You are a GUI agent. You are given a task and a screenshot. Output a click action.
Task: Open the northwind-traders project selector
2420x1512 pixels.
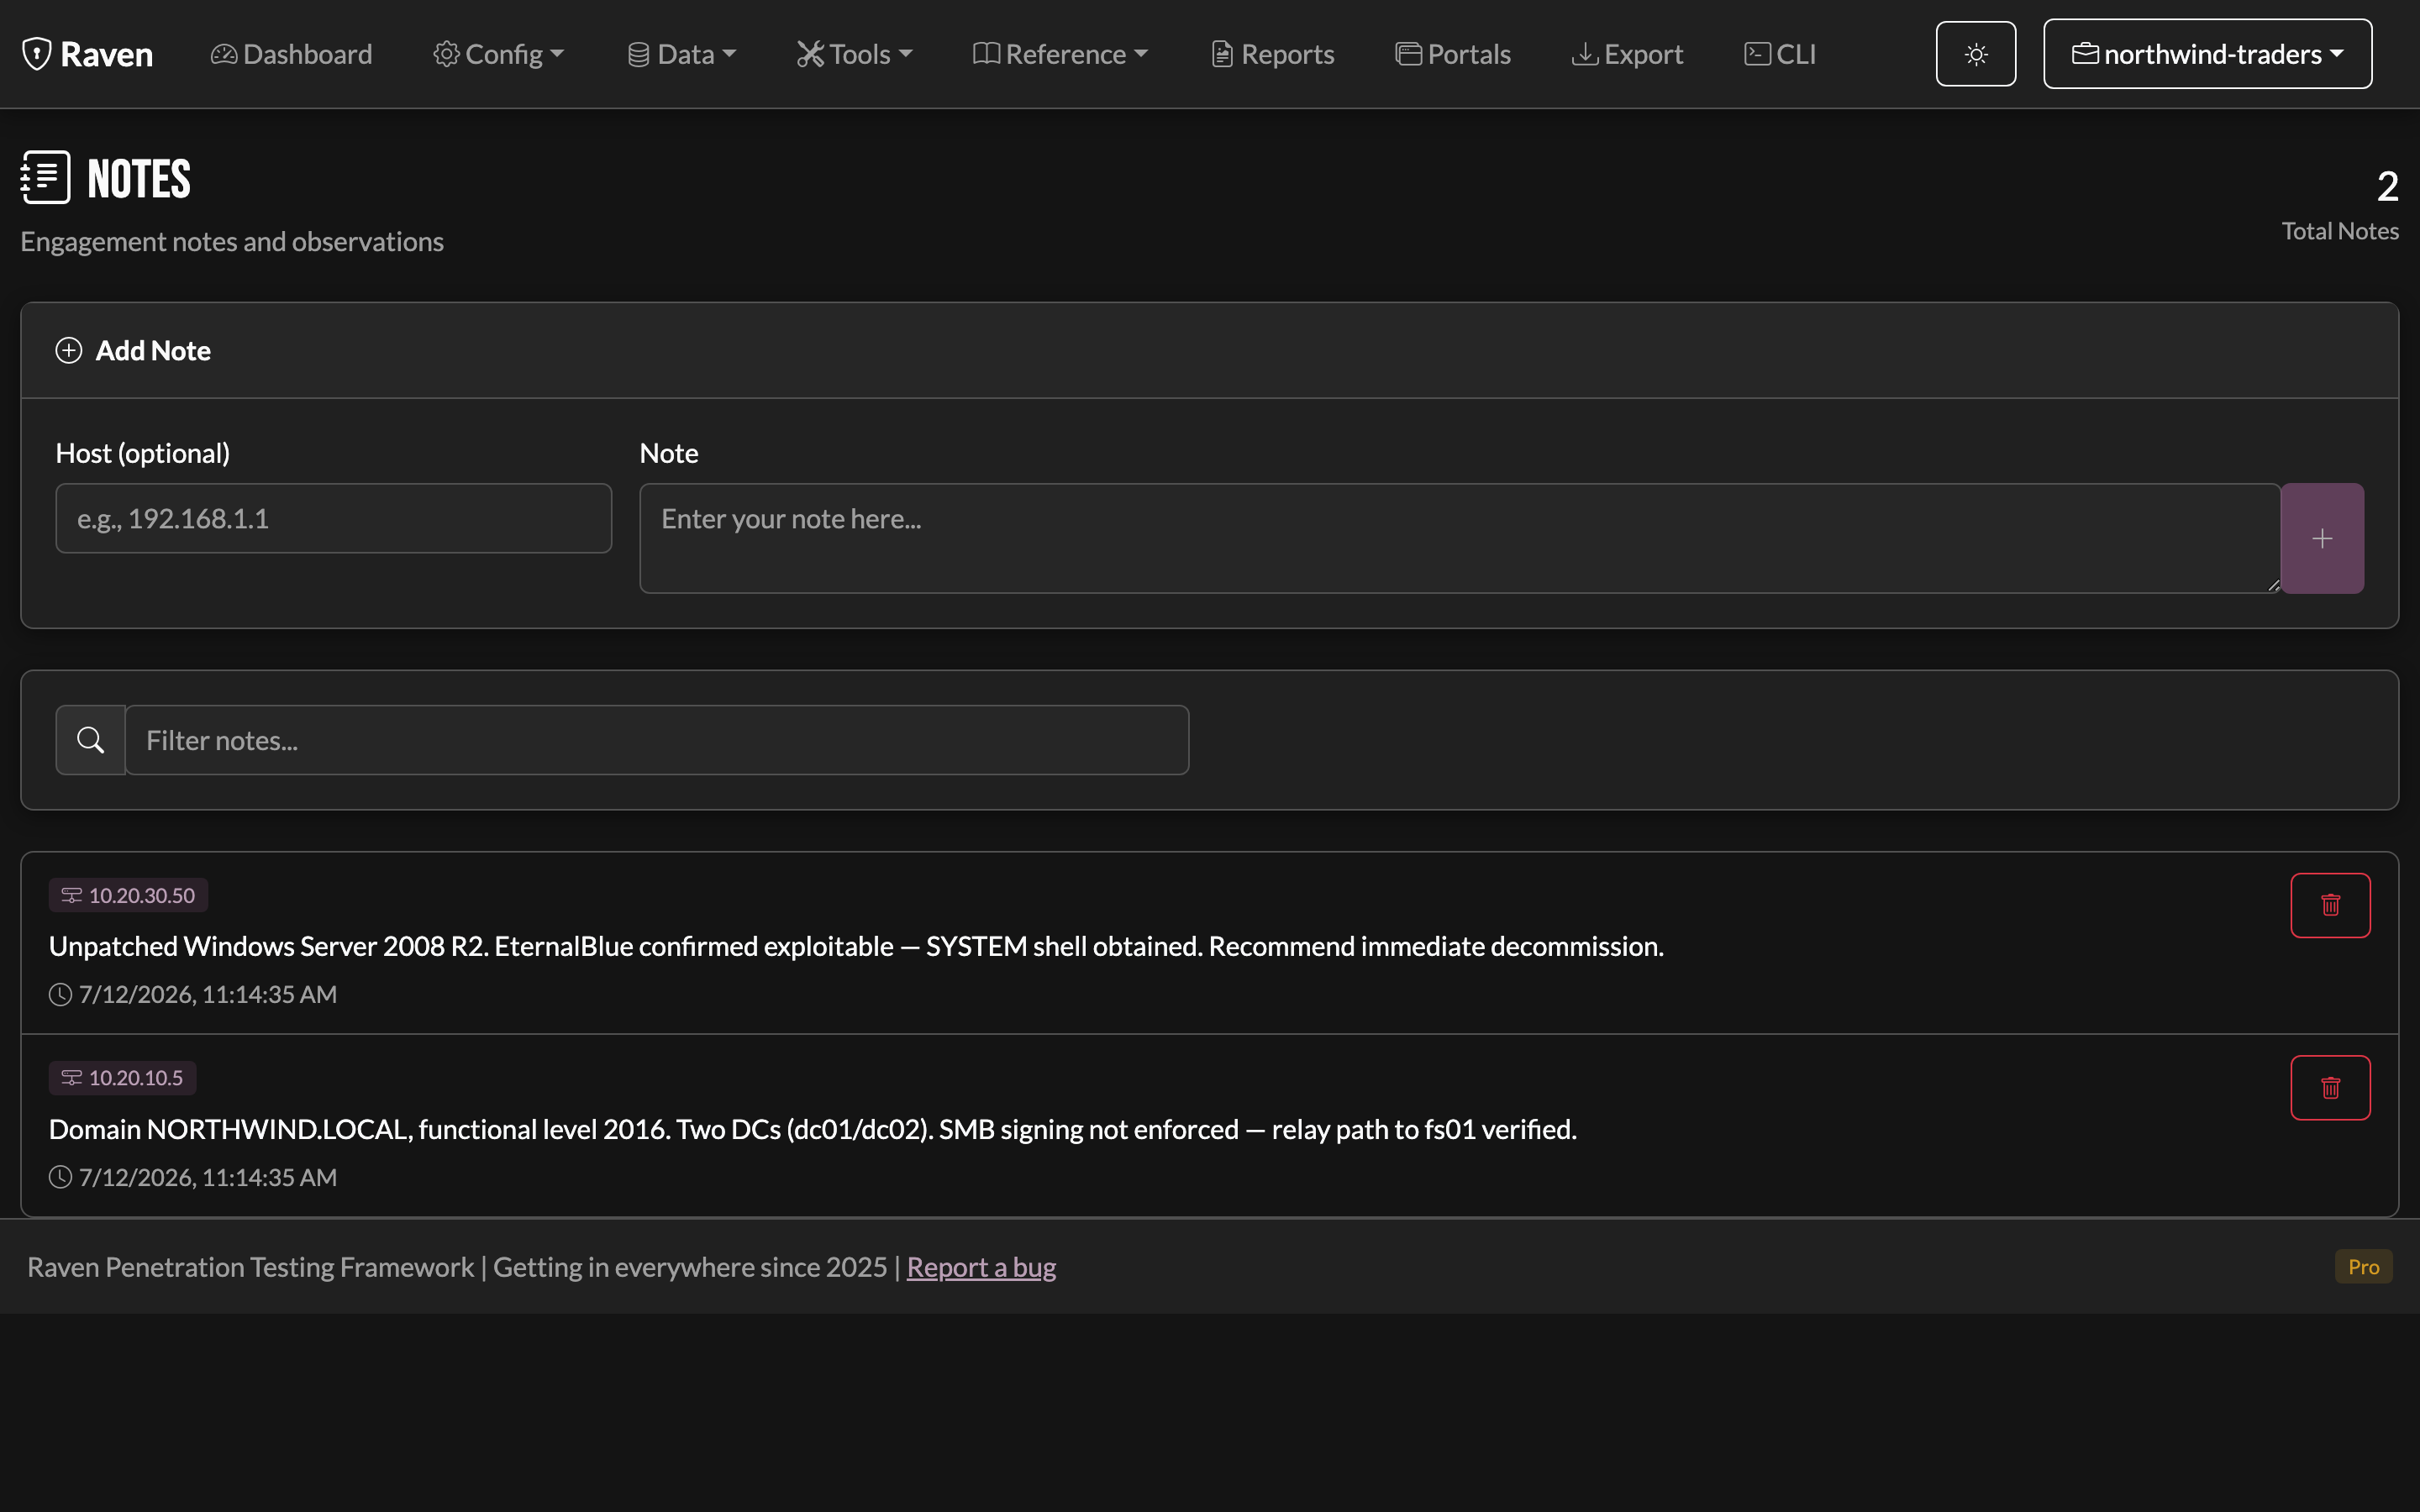tap(2207, 54)
